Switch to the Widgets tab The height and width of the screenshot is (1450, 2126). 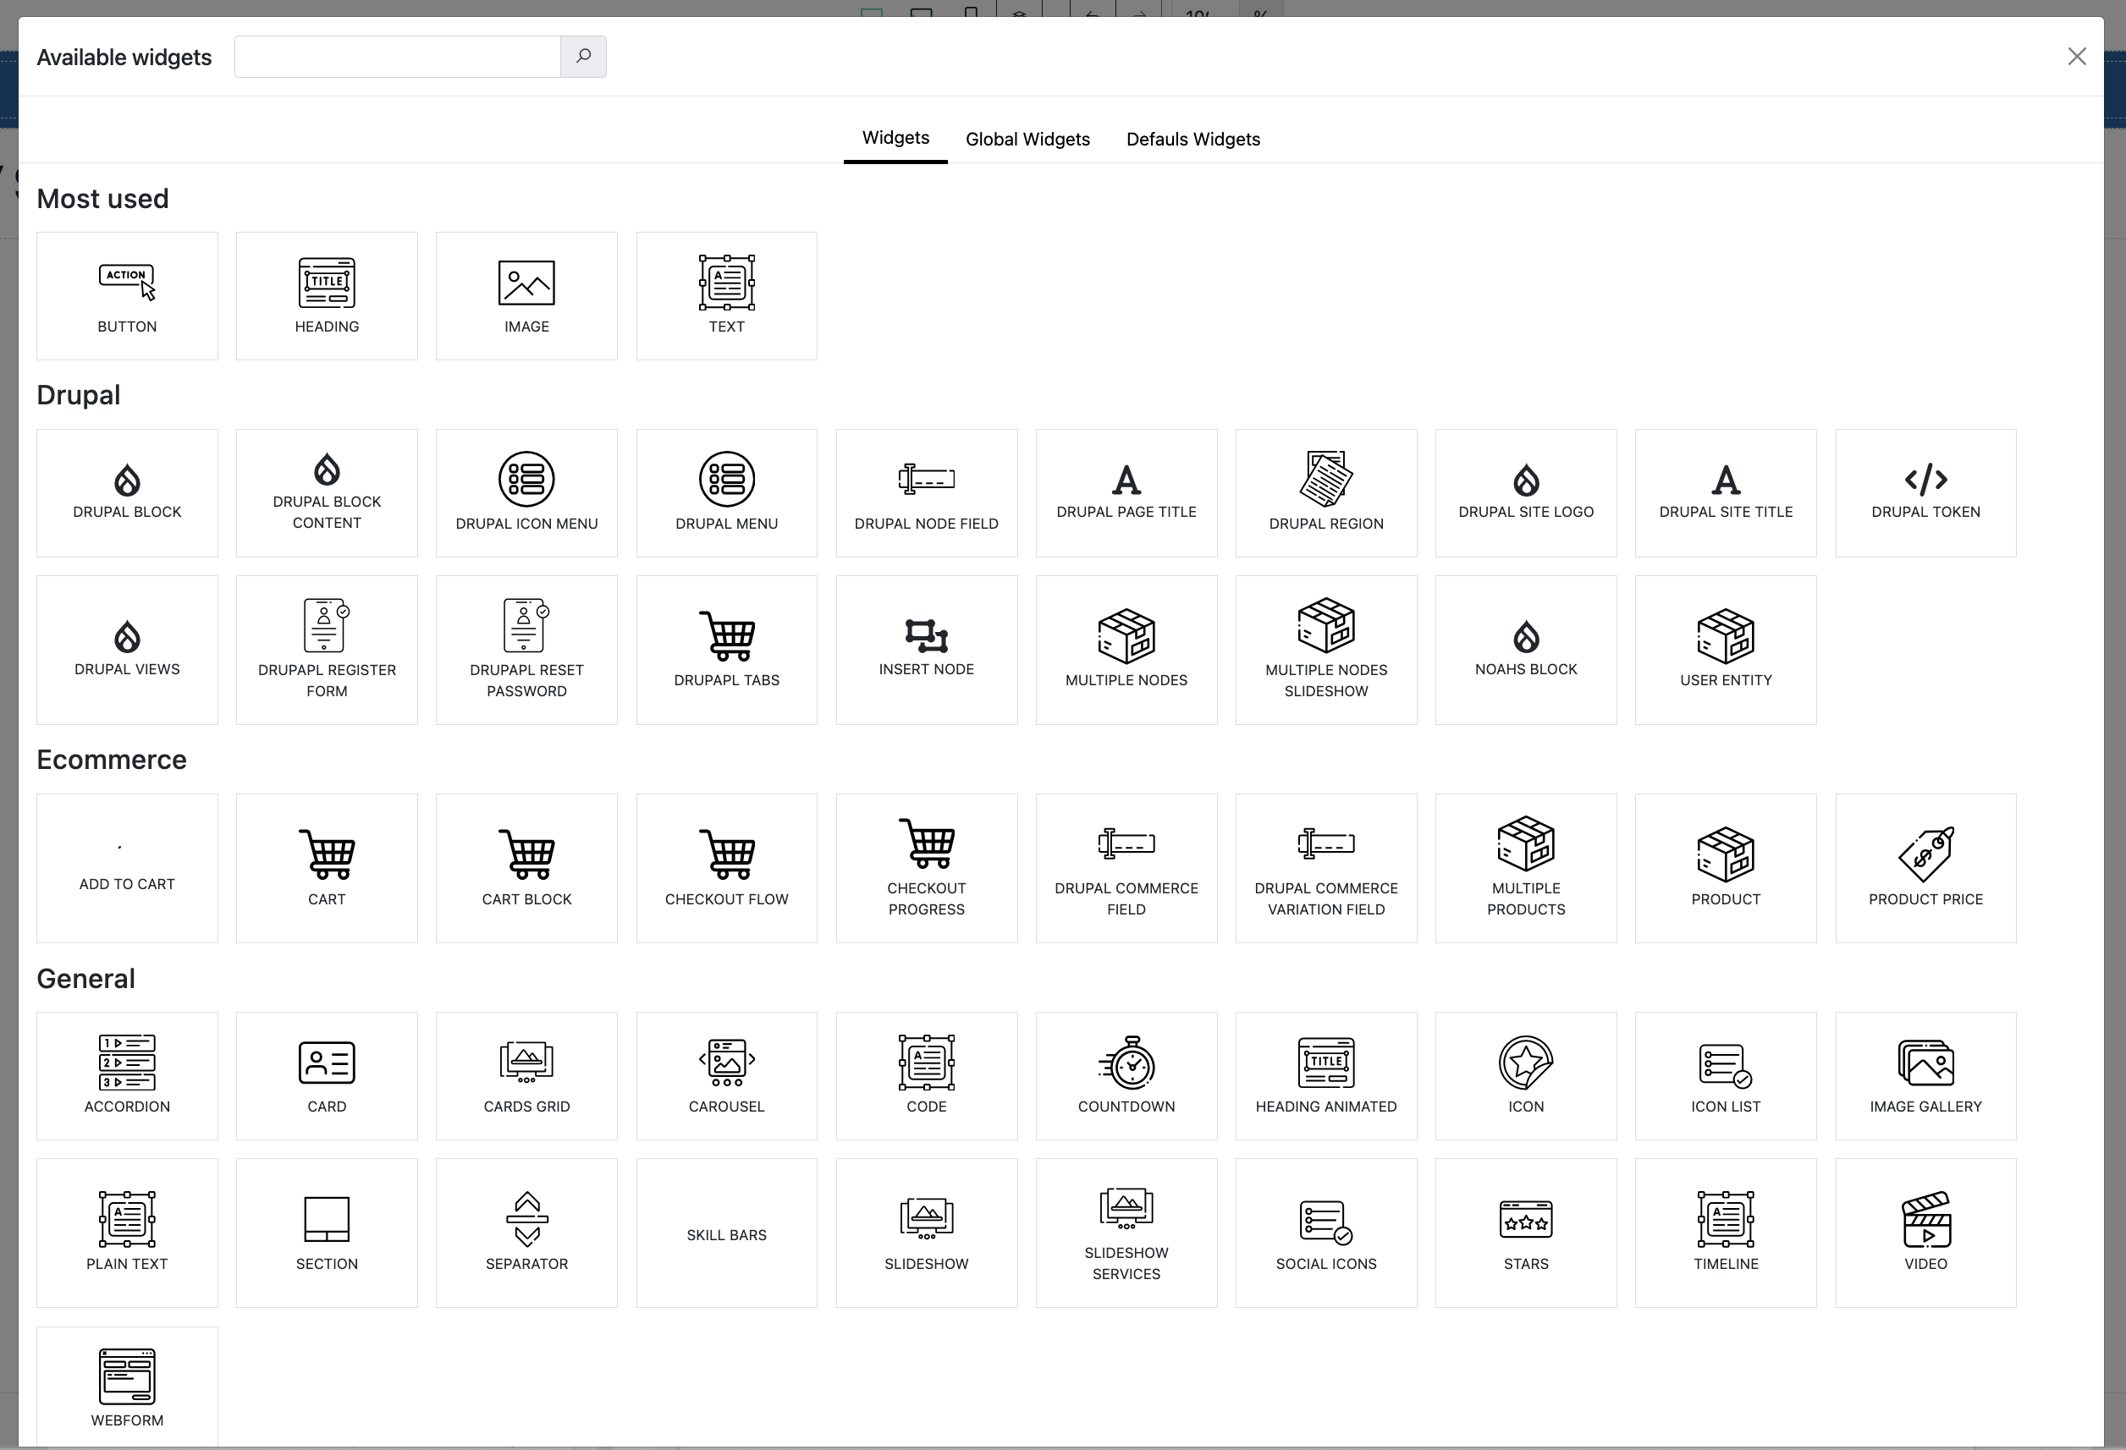coord(895,138)
